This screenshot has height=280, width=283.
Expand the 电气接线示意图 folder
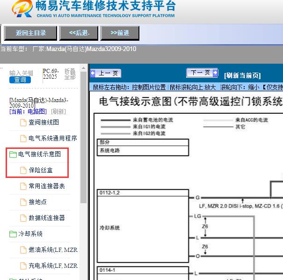39,154
